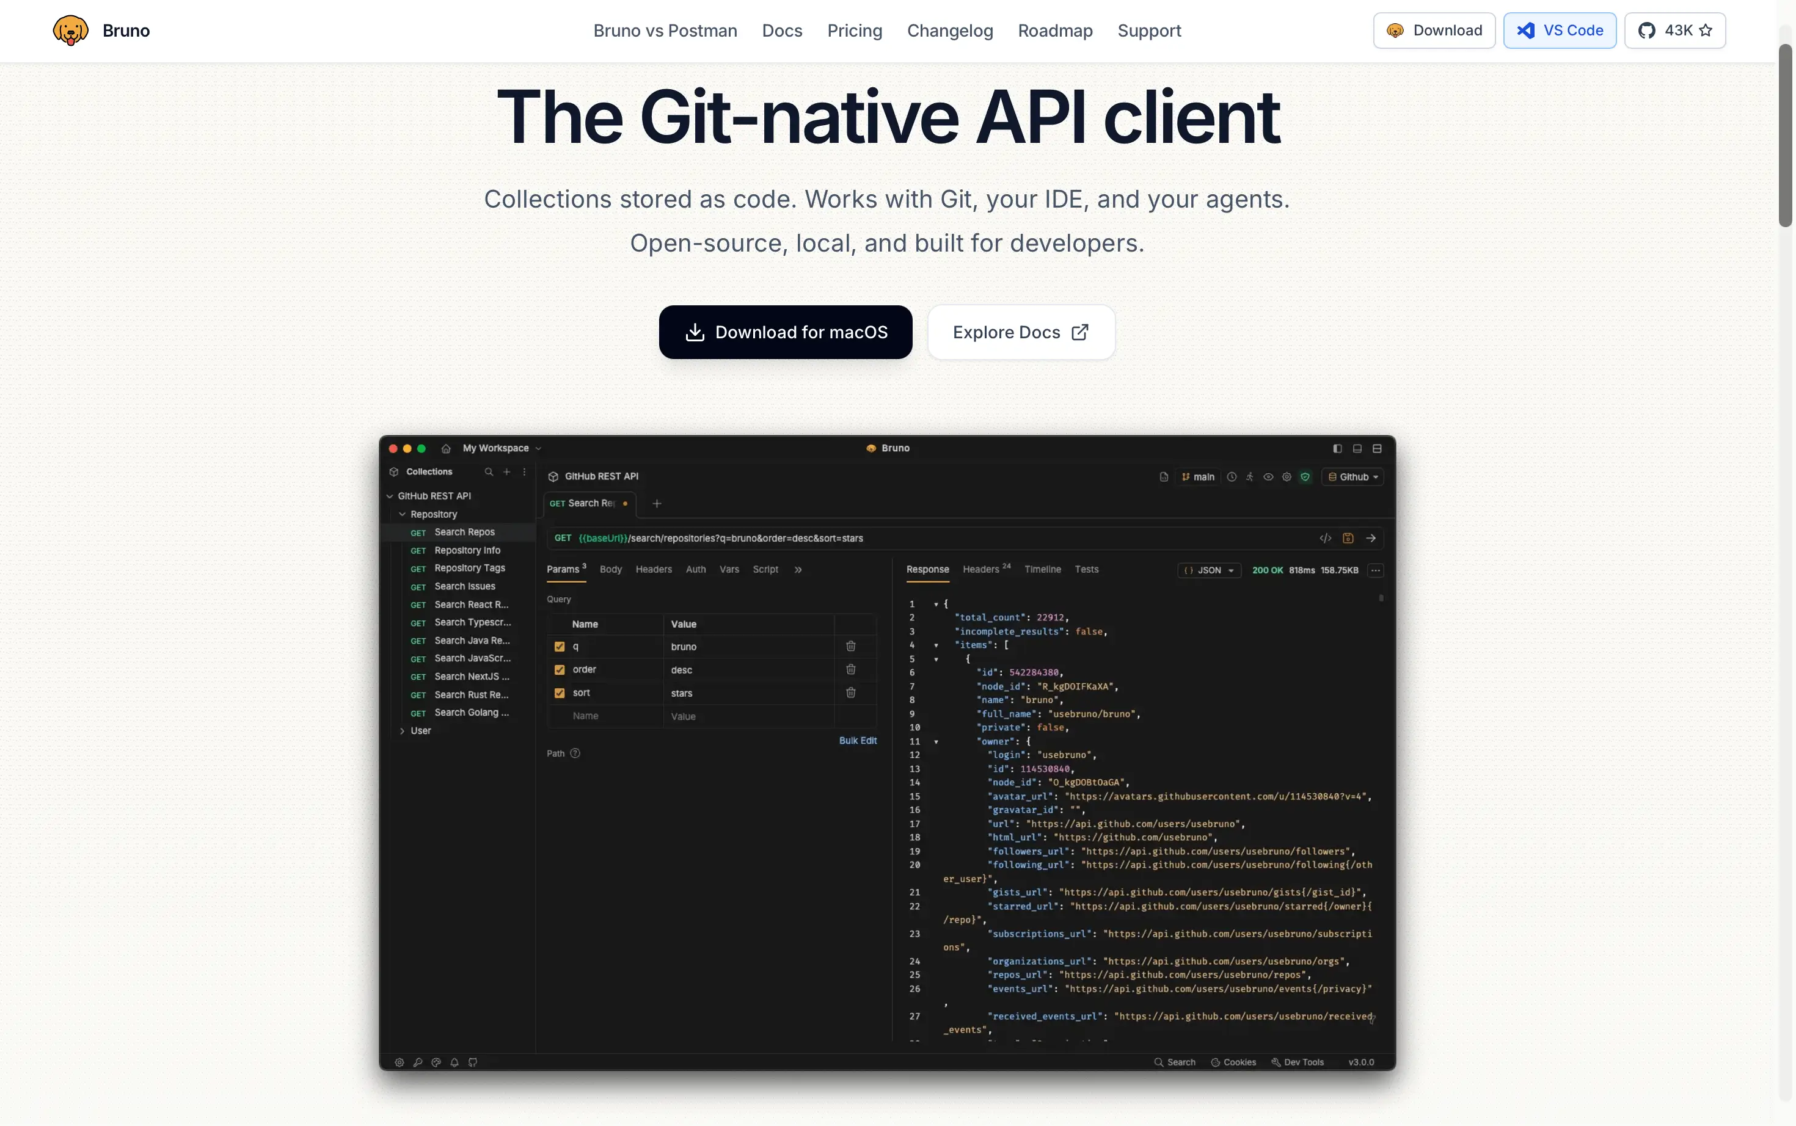The image size is (1796, 1126).
Task: Open the JSON response format dropdown
Action: pos(1209,570)
